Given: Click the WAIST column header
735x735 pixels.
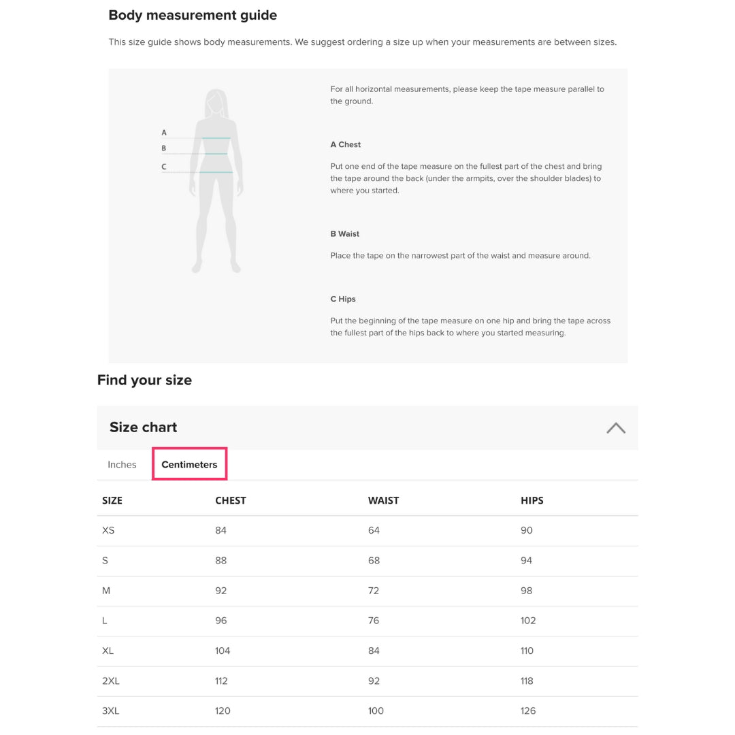Looking at the screenshot, I should 383,500.
